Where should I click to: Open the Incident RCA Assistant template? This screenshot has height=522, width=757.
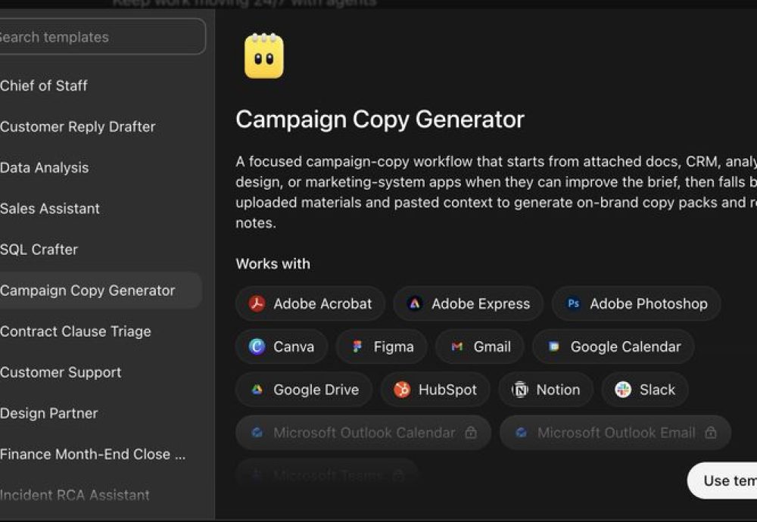coord(101,495)
